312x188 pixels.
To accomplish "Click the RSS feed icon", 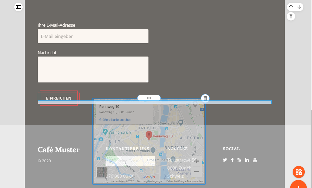I will (x=239, y=160).
